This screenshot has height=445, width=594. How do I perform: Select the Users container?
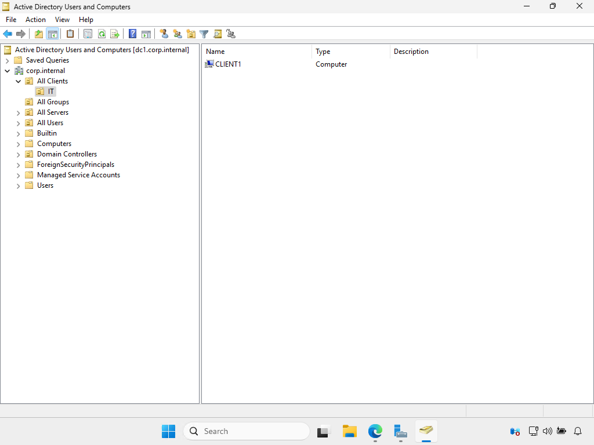[45, 185]
